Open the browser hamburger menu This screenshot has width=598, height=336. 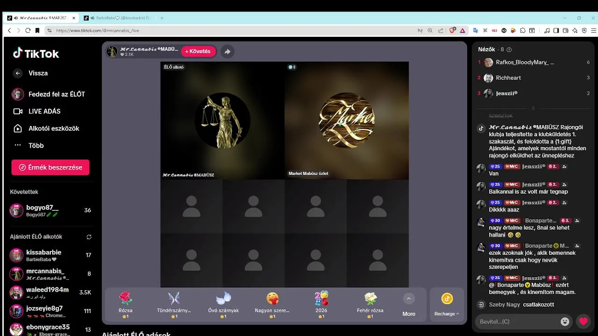coord(592,30)
